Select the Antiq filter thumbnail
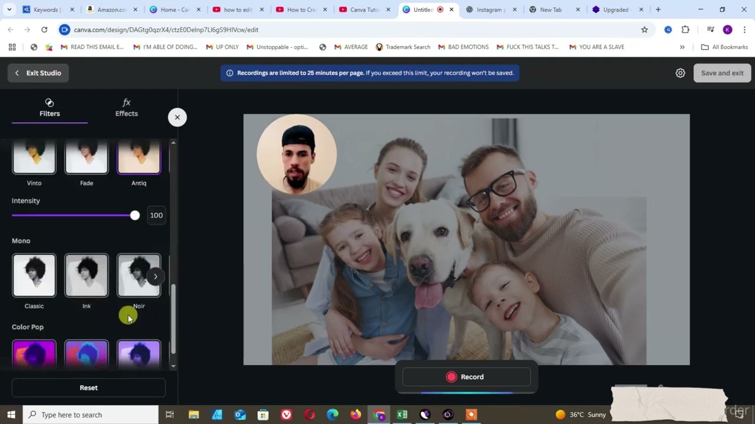This screenshot has width=755, height=424. coord(139,157)
